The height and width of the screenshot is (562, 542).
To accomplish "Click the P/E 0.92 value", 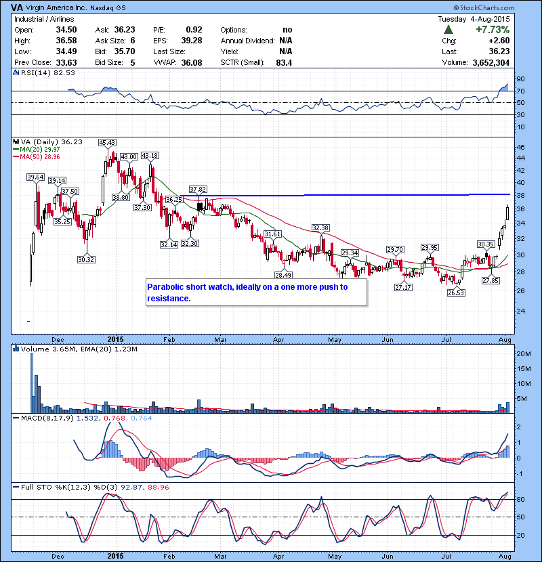I will [194, 30].
